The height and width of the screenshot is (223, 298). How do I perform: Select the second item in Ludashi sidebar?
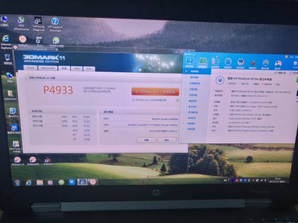[x=194, y=77]
